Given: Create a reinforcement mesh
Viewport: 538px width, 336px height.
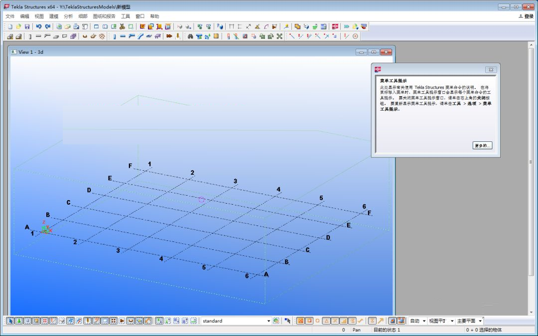Looking at the screenshot, I should click(102, 36).
